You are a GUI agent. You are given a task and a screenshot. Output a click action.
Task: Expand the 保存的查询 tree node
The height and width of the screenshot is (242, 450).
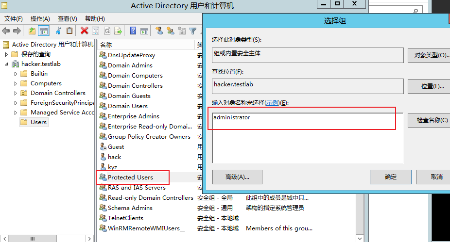6,54
